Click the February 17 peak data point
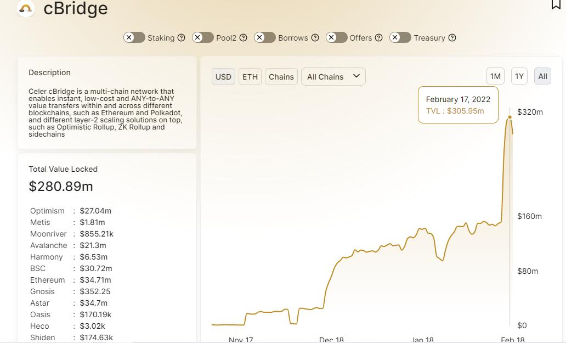Screen dimensions: 566x343 [x=510, y=117]
